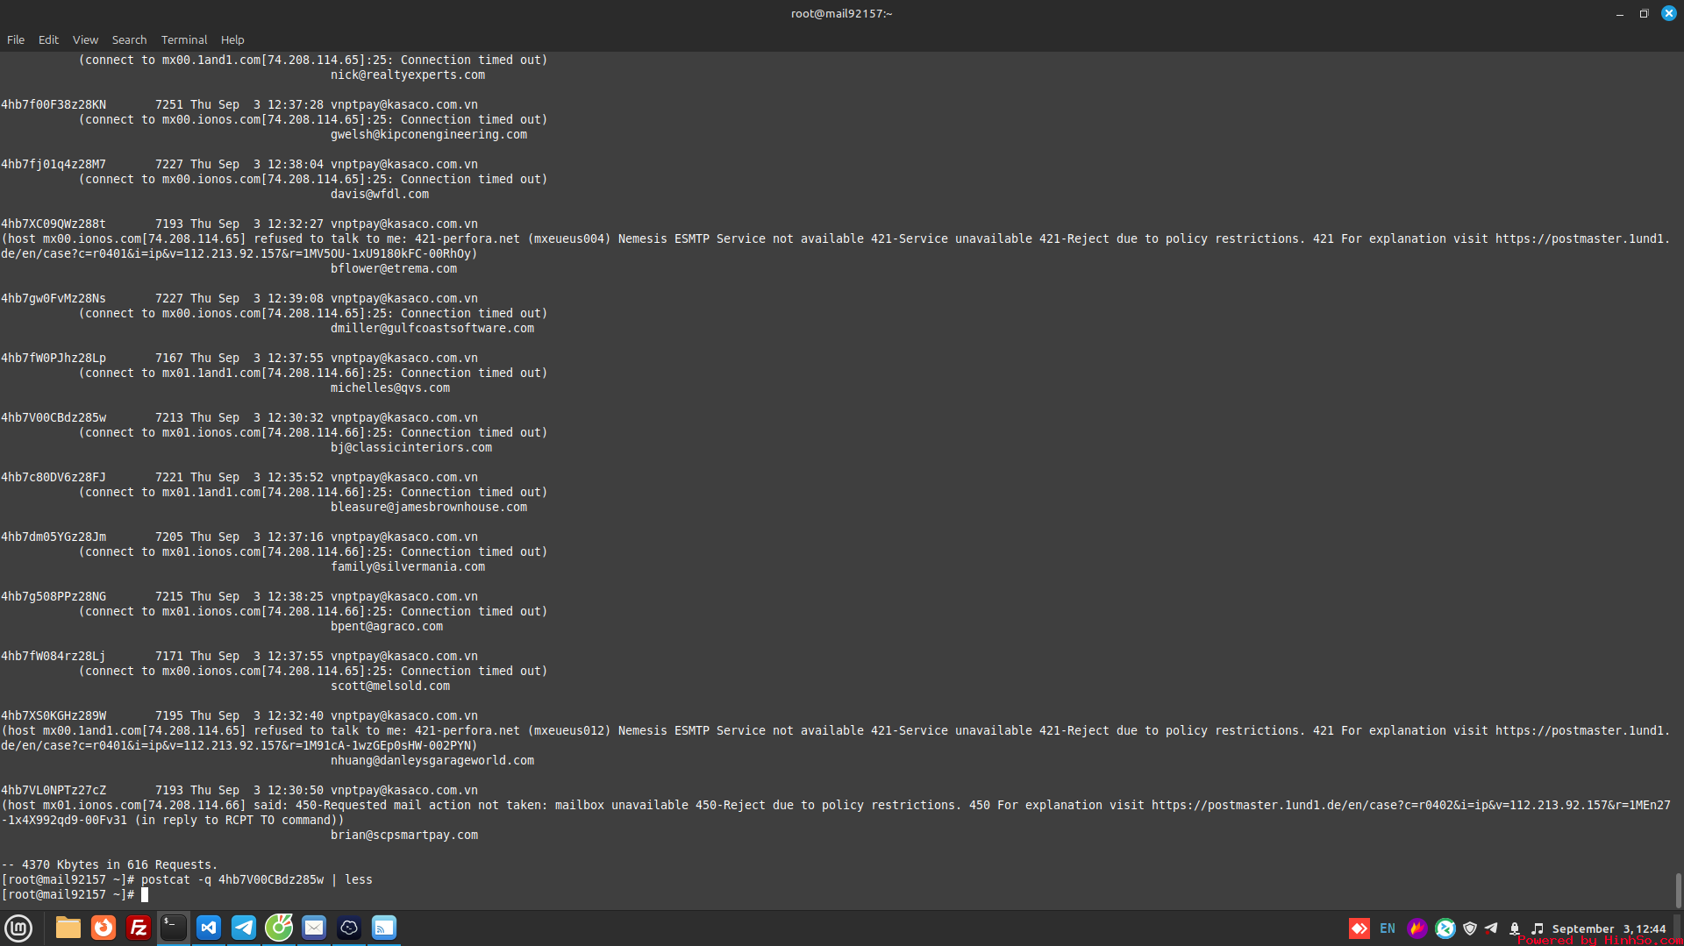Click the AnyDesk tray icon
The image size is (1684, 946).
(x=1359, y=928)
